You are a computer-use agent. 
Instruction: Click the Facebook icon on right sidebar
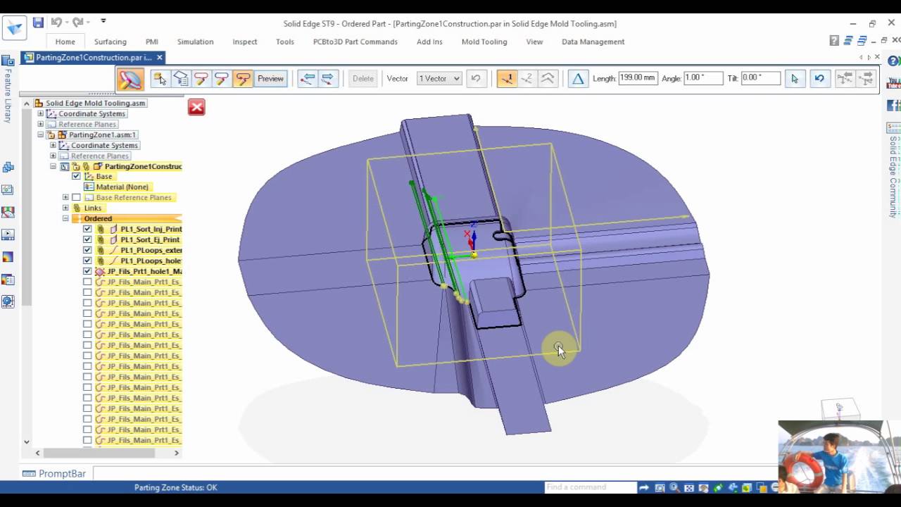893,106
